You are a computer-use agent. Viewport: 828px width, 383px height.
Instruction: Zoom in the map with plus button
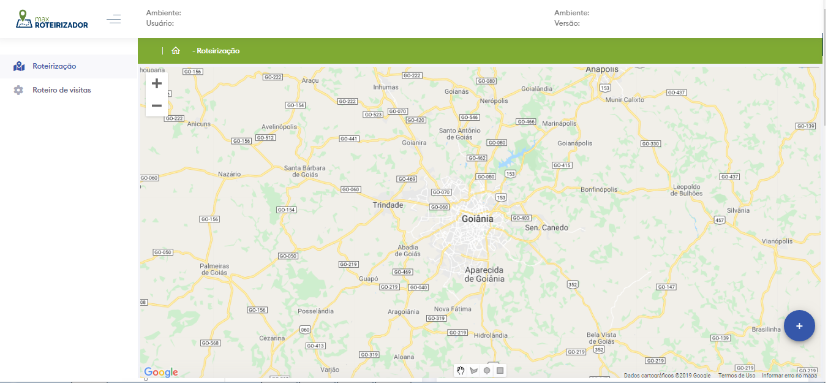pyautogui.click(x=157, y=83)
